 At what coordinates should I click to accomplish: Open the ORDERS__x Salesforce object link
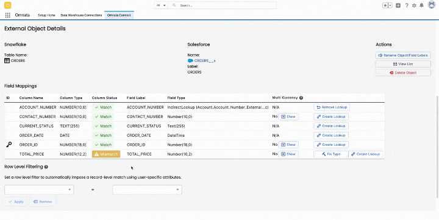click(205, 61)
